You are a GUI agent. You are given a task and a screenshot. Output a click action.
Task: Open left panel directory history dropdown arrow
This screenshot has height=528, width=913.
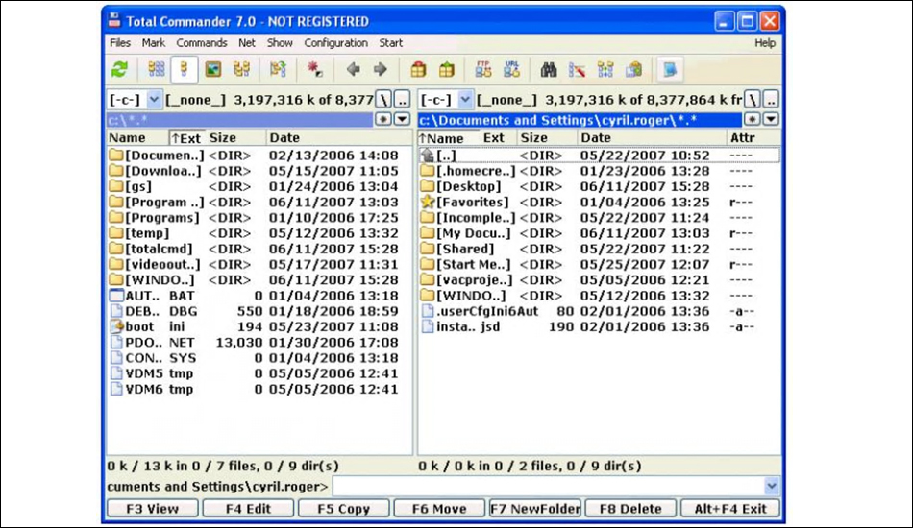pyautogui.click(x=403, y=119)
